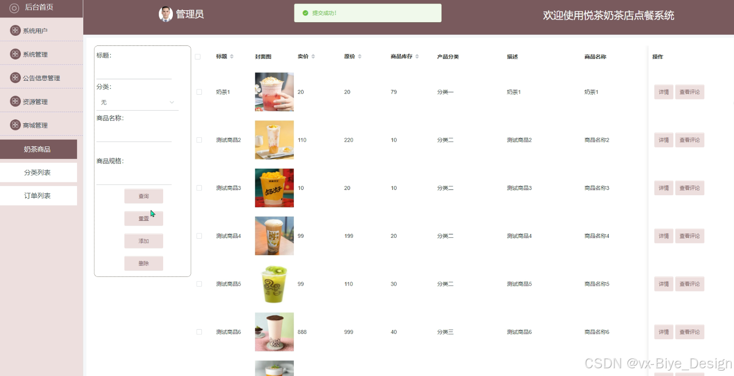Image resolution: width=734 pixels, height=376 pixels.
Task: Click the 888 price cell
Action: (x=302, y=332)
